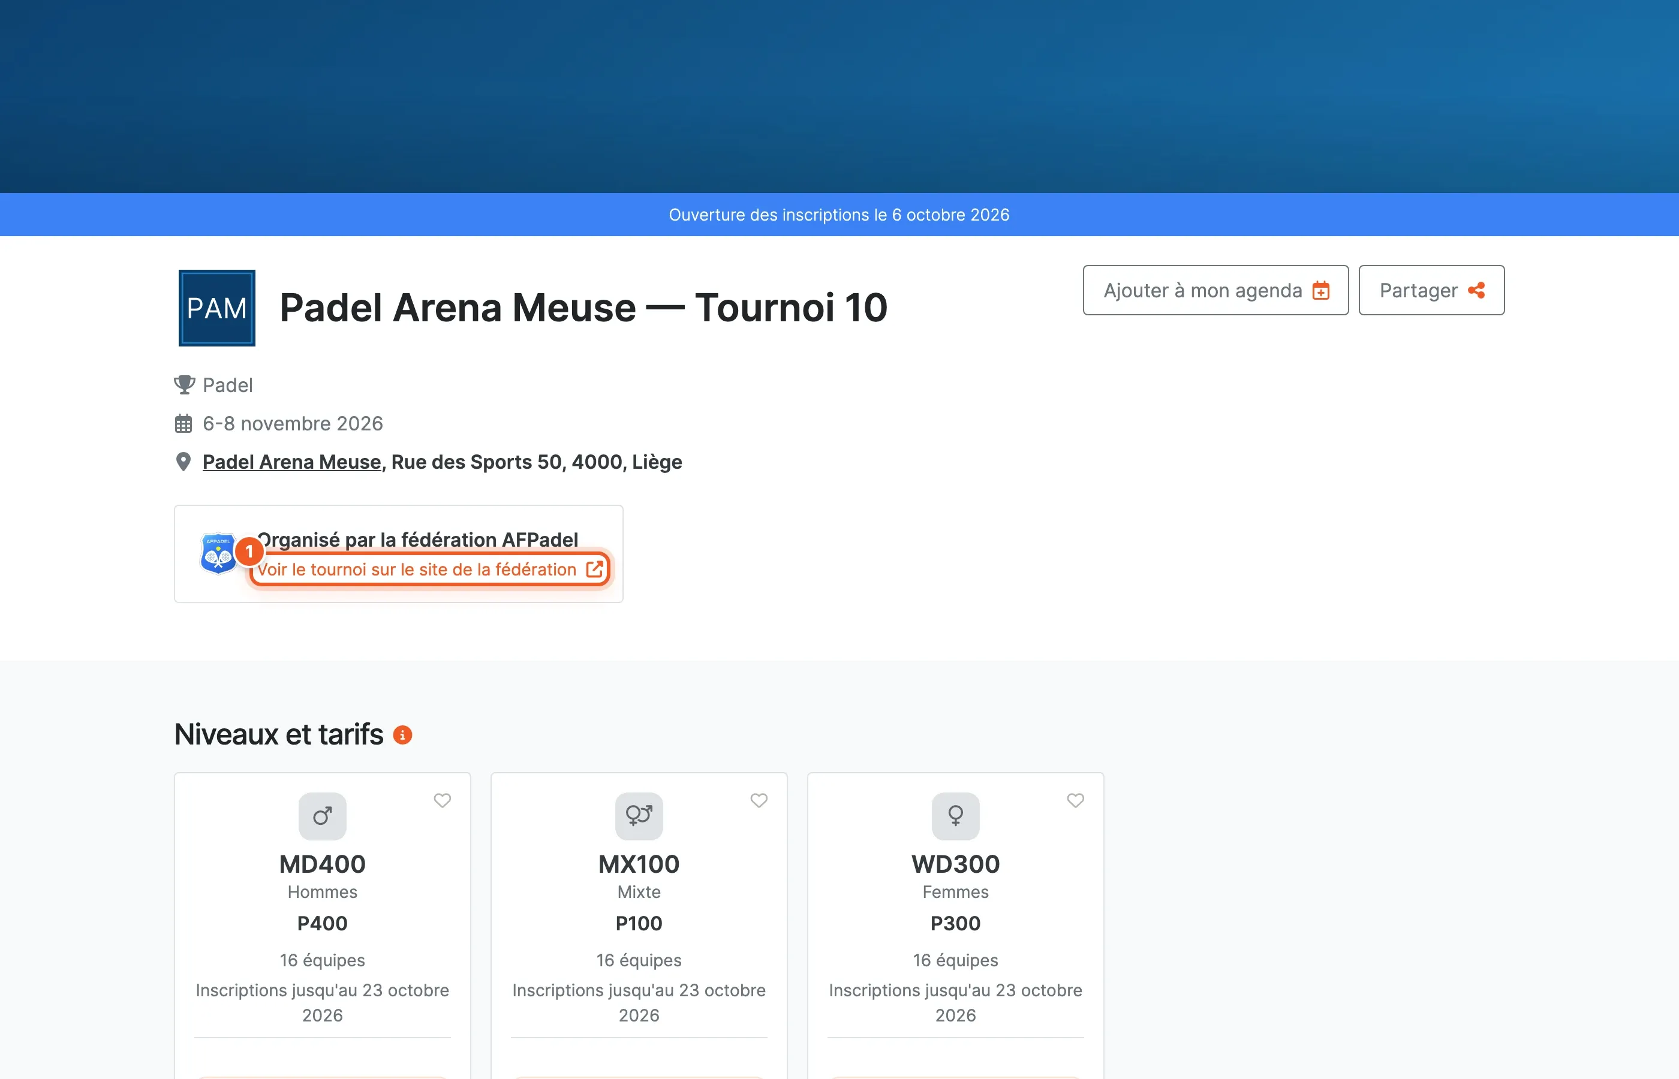Open the Padel Arena Meuse venue link
1679x1079 pixels.
point(291,462)
